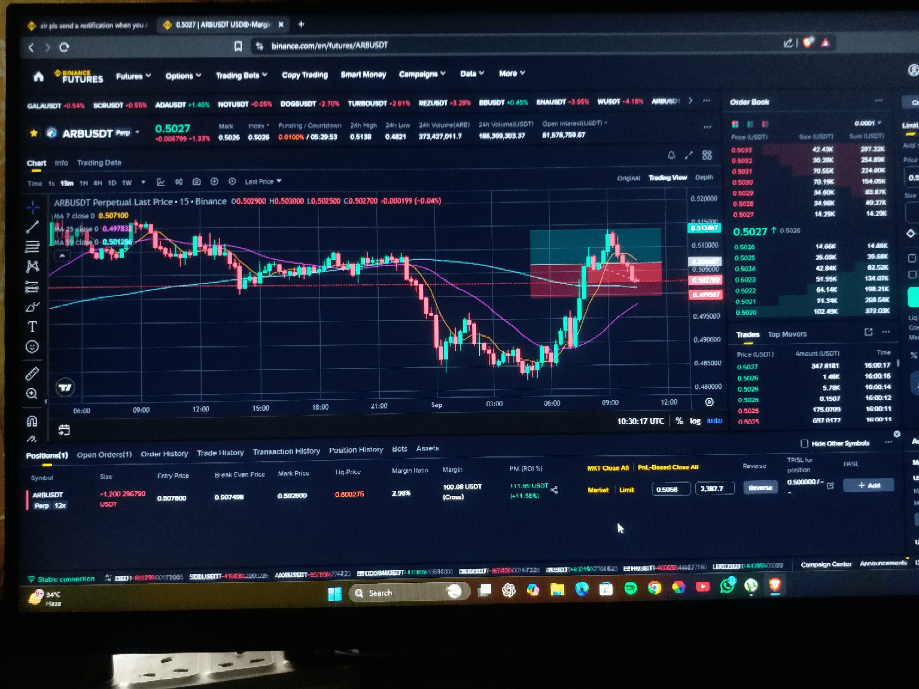Image resolution: width=919 pixels, height=689 pixels.
Task: Open chart settings gear icon
Action: pos(710,402)
